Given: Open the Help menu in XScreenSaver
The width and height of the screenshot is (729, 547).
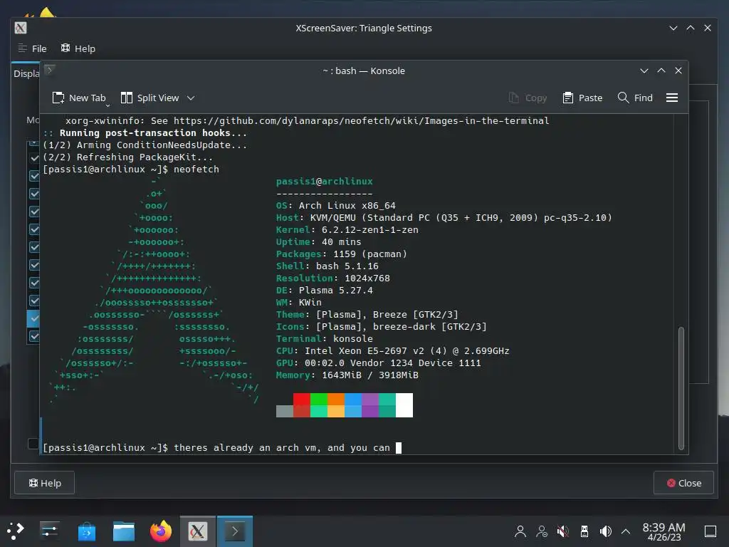Looking at the screenshot, I should pyautogui.click(x=78, y=48).
